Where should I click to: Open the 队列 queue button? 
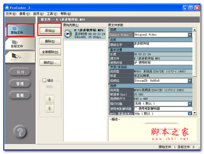pyautogui.click(x=20, y=72)
